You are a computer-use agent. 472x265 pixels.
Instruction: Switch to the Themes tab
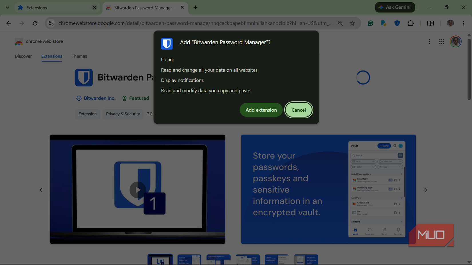pyautogui.click(x=79, y=56)
